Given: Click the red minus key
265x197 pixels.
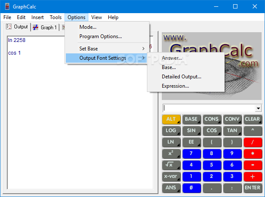Looking at the screenshot, I should [x=253, y=165].
